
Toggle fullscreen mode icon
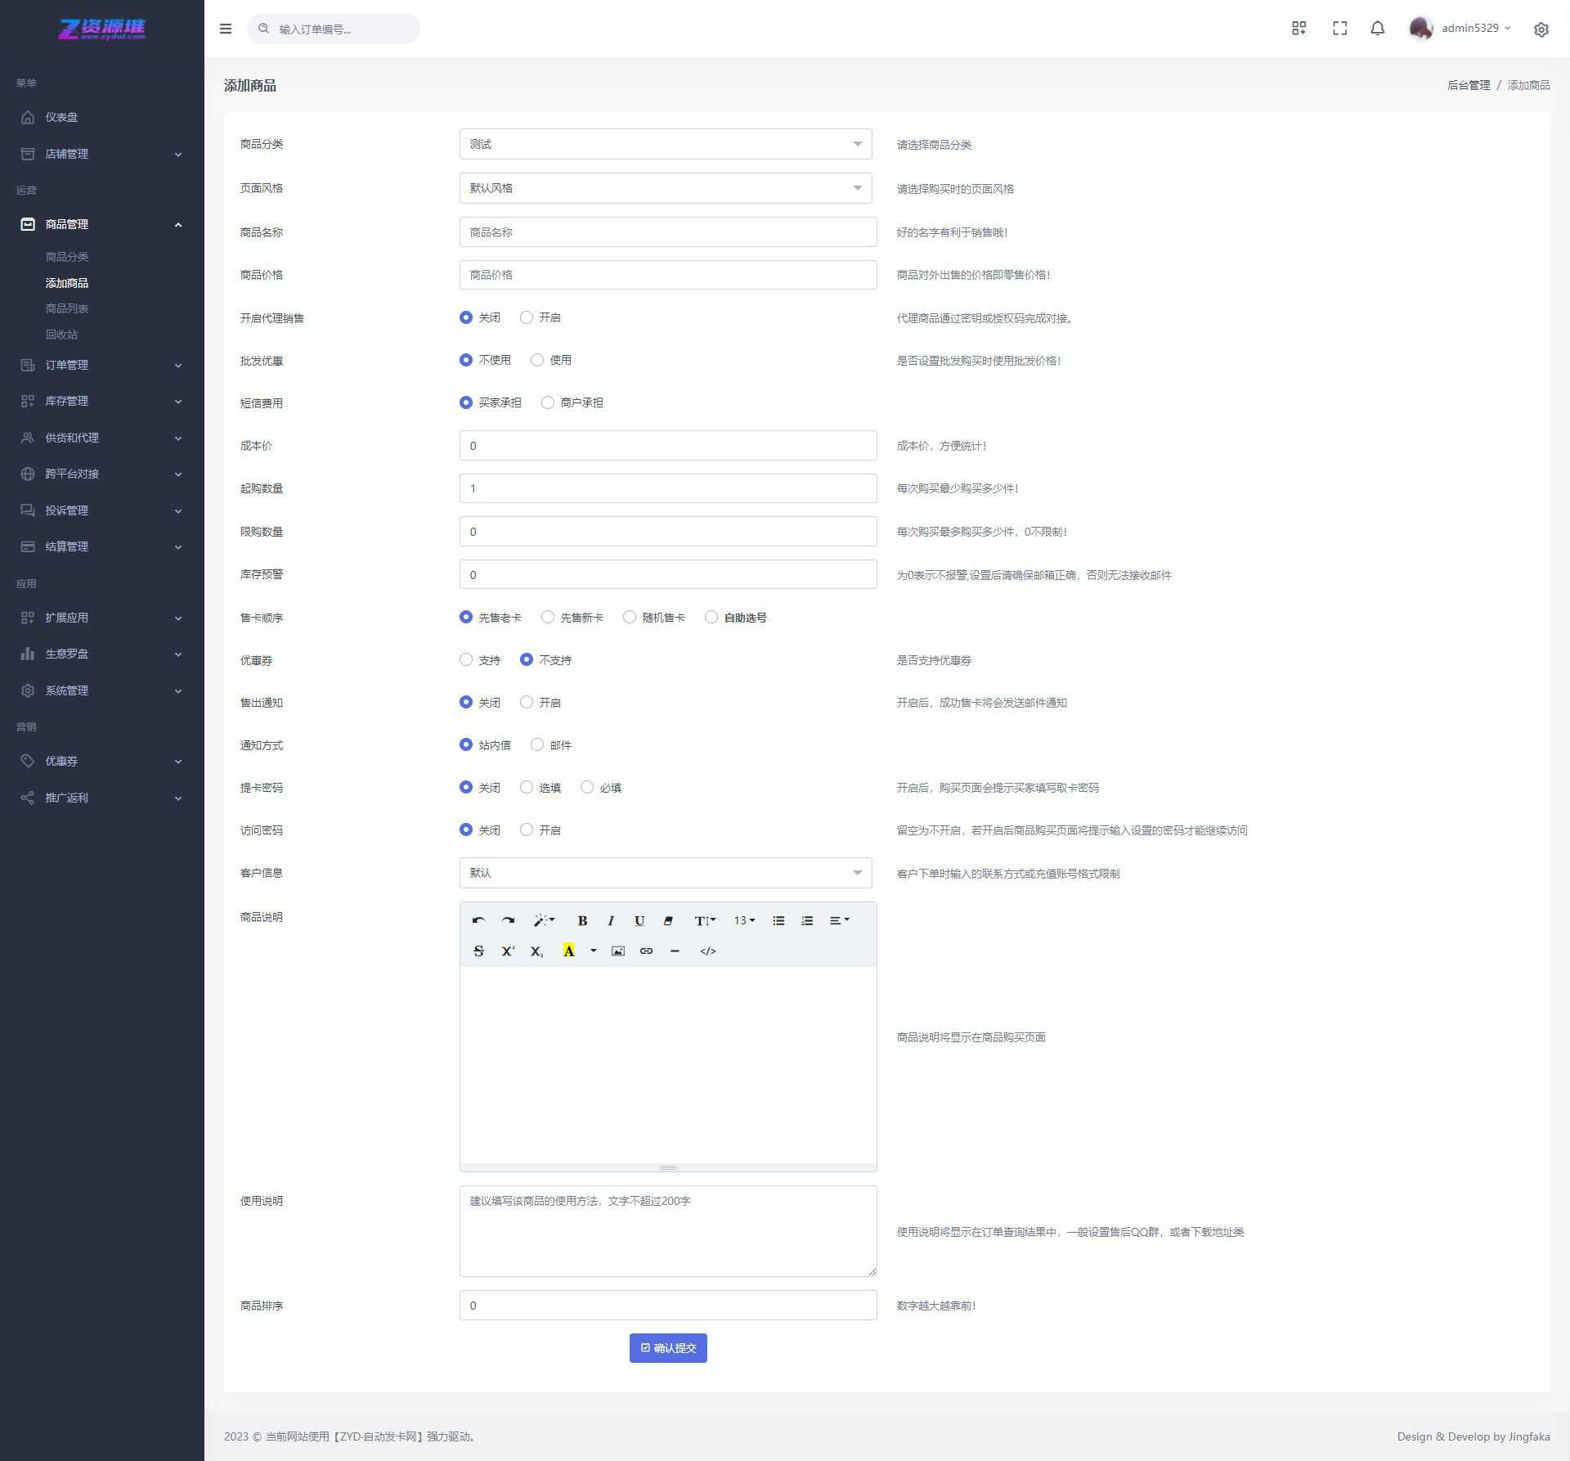[x=1339, y=29]
